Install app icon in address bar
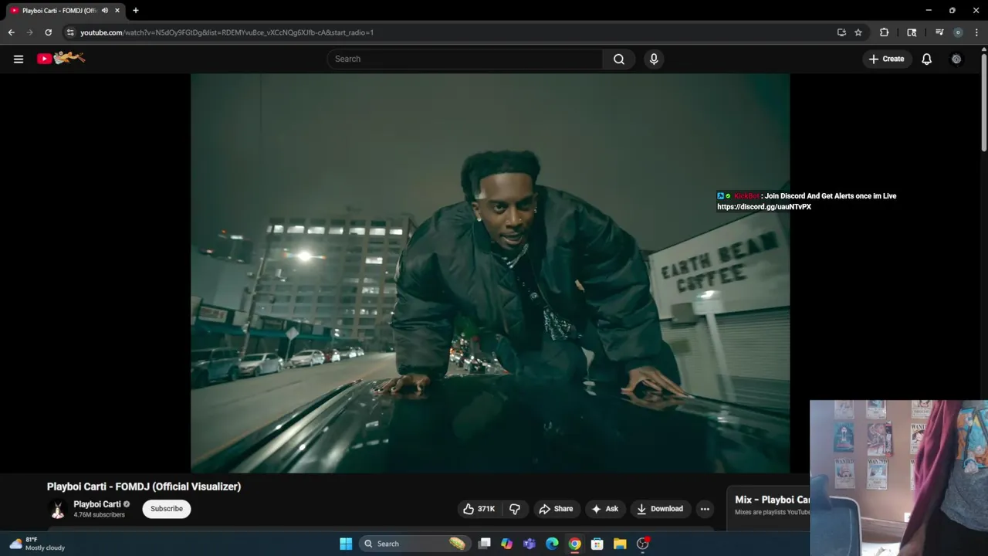The image size is (988, 556). coord(841,32)
